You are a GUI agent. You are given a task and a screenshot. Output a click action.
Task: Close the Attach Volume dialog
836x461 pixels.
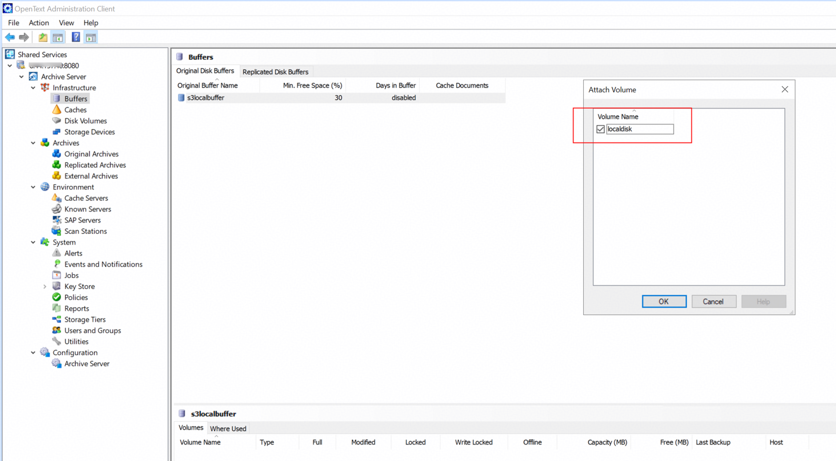coord(785,90)
